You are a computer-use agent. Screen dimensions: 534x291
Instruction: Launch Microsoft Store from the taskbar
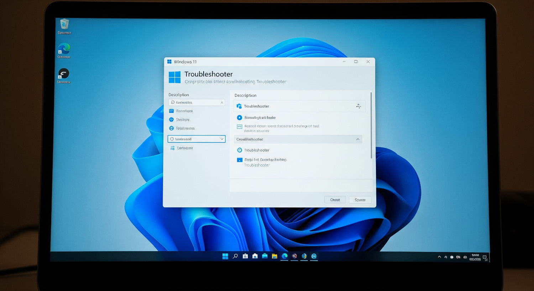click(x=265, y=256)
